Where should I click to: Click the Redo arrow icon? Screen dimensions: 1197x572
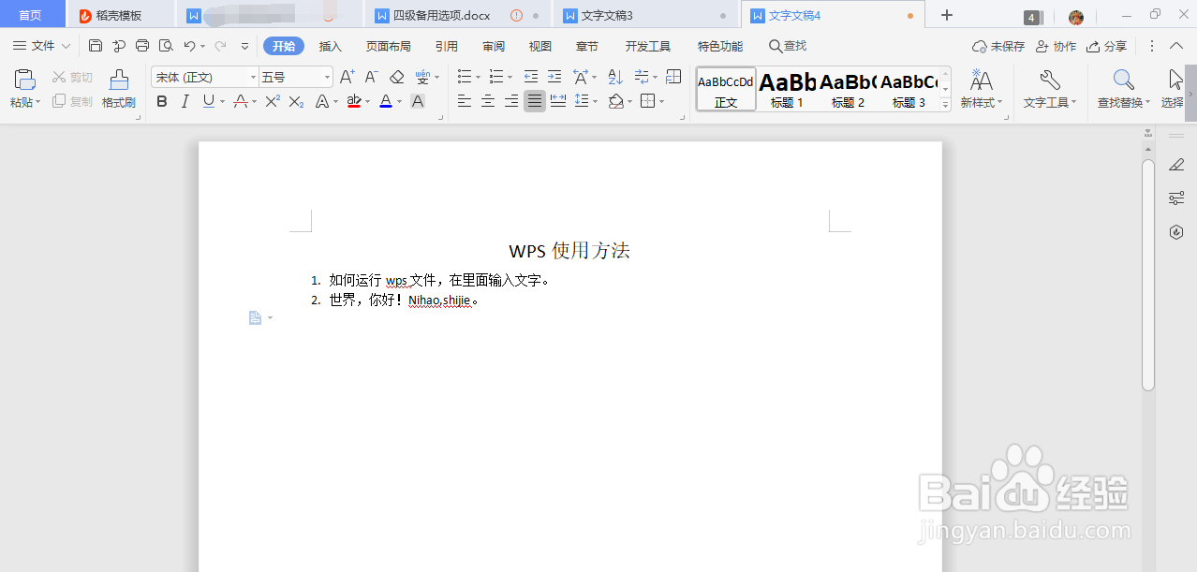pyautogui.click(x=220, y=46)
